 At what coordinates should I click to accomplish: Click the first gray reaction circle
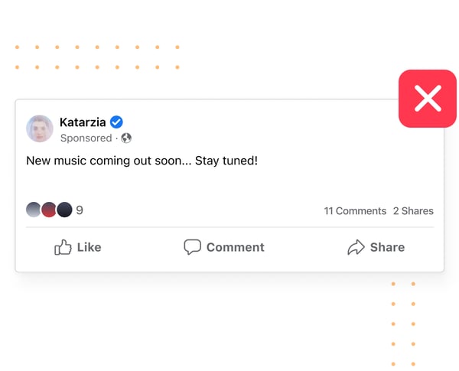point(34,210)
